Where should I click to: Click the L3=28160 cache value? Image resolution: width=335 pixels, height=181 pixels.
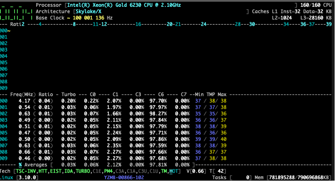pos(312,18)
